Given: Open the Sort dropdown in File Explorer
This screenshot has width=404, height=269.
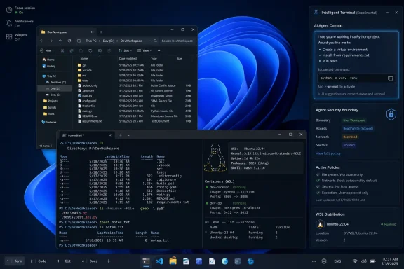Looking at the screenshot, I should [x=126, y=50].
